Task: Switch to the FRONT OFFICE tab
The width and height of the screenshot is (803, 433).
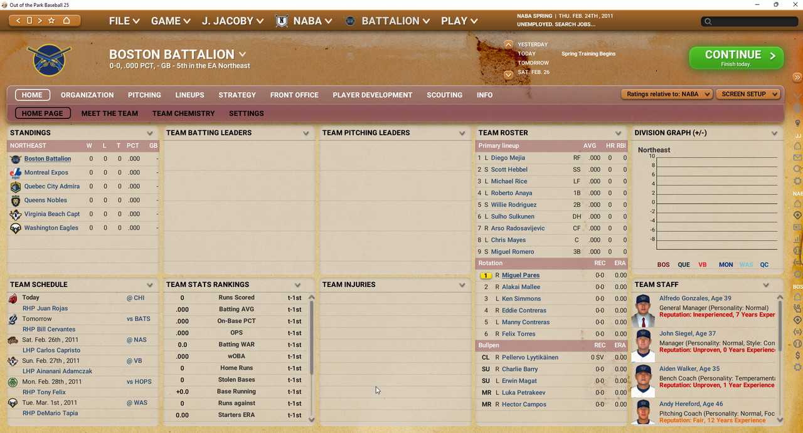Action: click(x=294, y=95)
